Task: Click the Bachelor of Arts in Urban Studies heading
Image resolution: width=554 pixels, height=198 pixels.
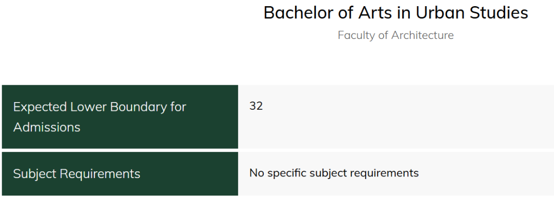Action: (395, 13)
